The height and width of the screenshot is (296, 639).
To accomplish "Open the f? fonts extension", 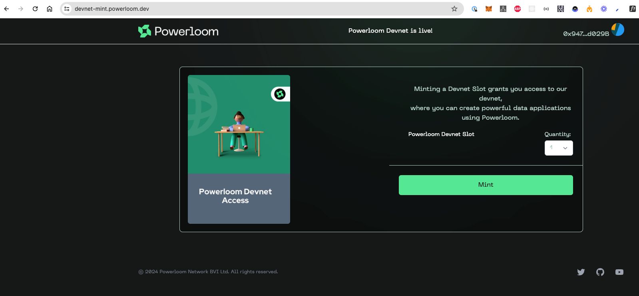I will click(x=633, y=9).
